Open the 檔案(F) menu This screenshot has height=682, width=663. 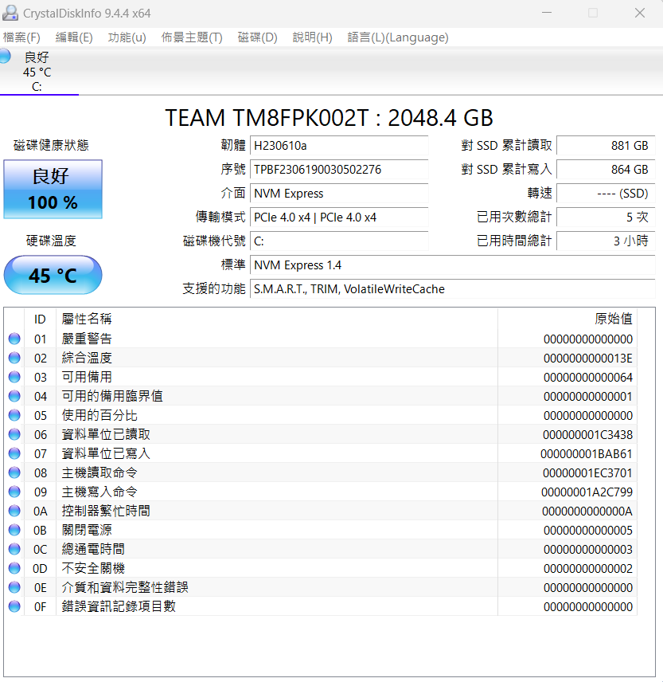(x=21, y=37)
